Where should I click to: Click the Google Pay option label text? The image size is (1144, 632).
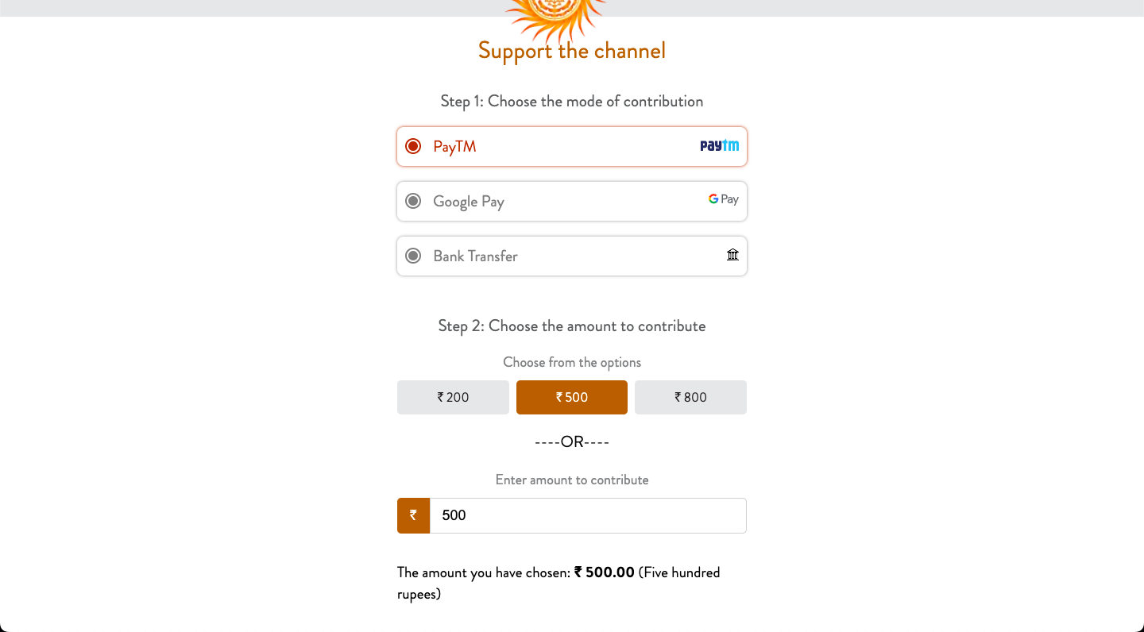[x=469, y=202]
